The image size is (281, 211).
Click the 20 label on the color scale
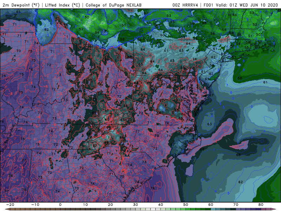tap(110, 205)
